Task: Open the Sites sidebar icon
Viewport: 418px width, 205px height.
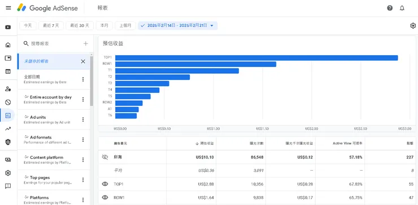Action: [8, 72]
